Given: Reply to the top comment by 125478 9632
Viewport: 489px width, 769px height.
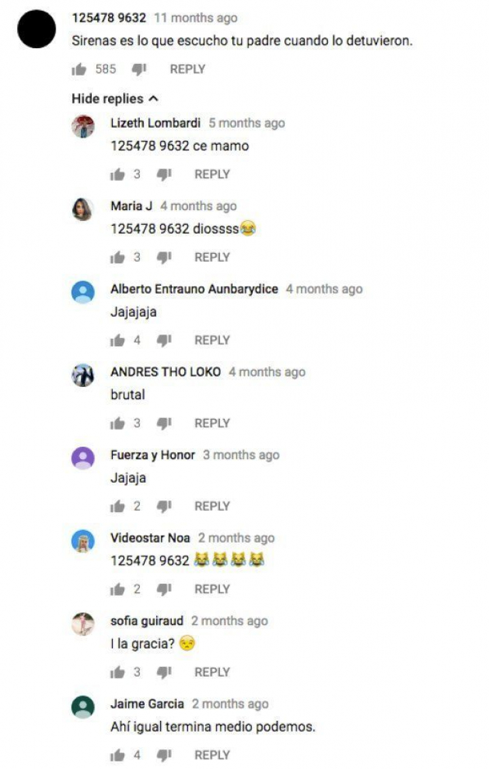Looking at the screenshot, I should tap(187, 69).
